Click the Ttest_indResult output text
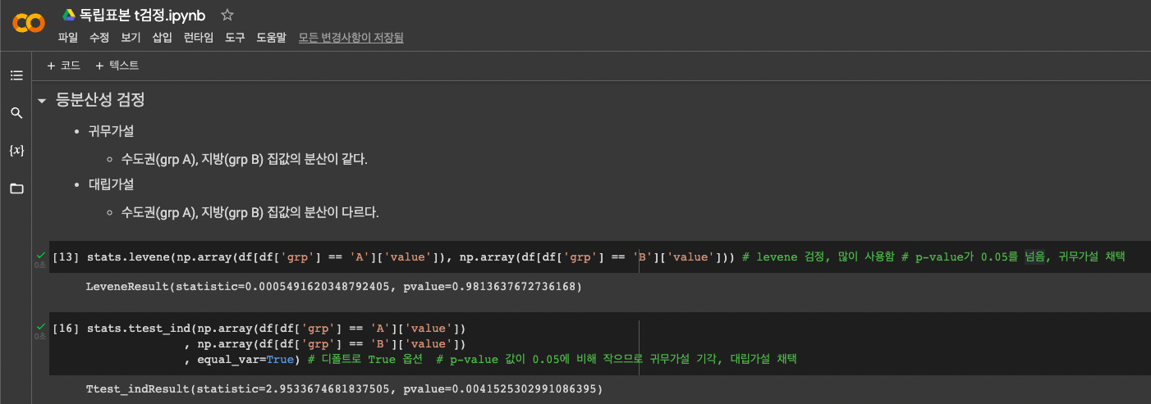 (344, 388)
